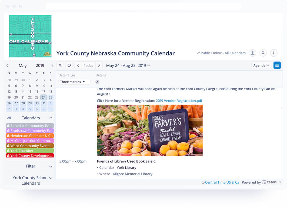
Task: Open the user login icon
Action: click(x=252, y=53)
